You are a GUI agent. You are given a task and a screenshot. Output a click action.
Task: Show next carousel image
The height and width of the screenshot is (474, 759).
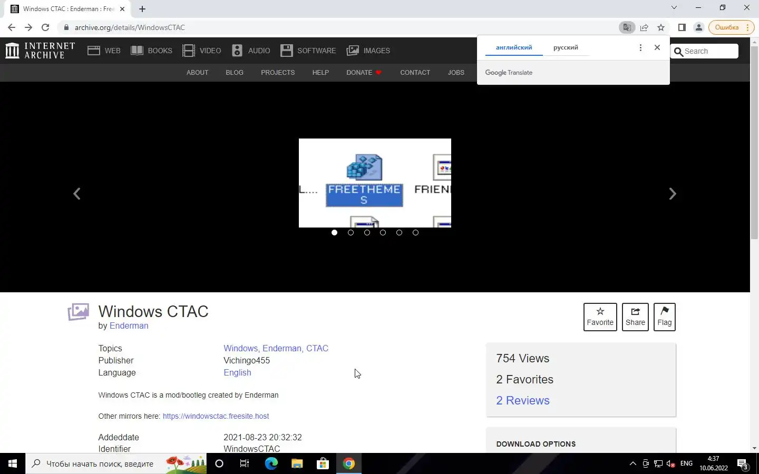pos(673,194)
